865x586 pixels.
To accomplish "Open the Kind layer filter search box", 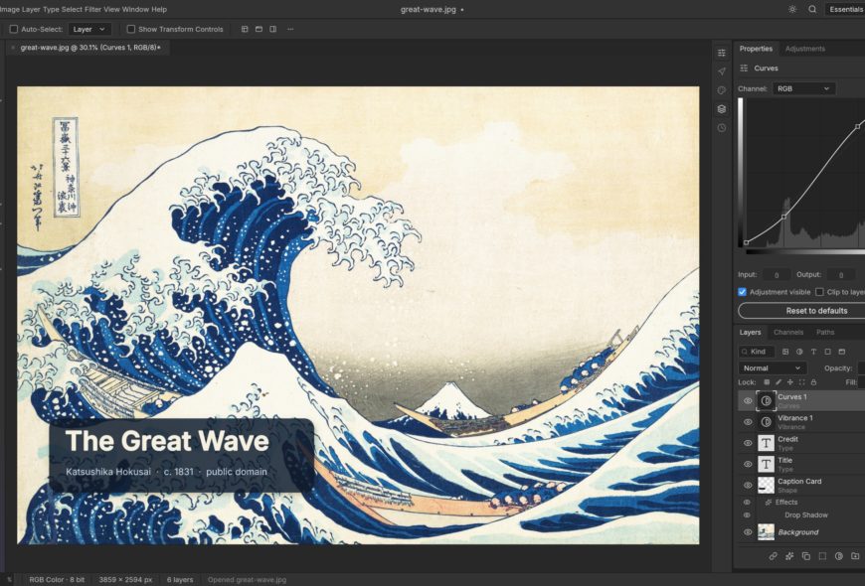I will [757, 352].
